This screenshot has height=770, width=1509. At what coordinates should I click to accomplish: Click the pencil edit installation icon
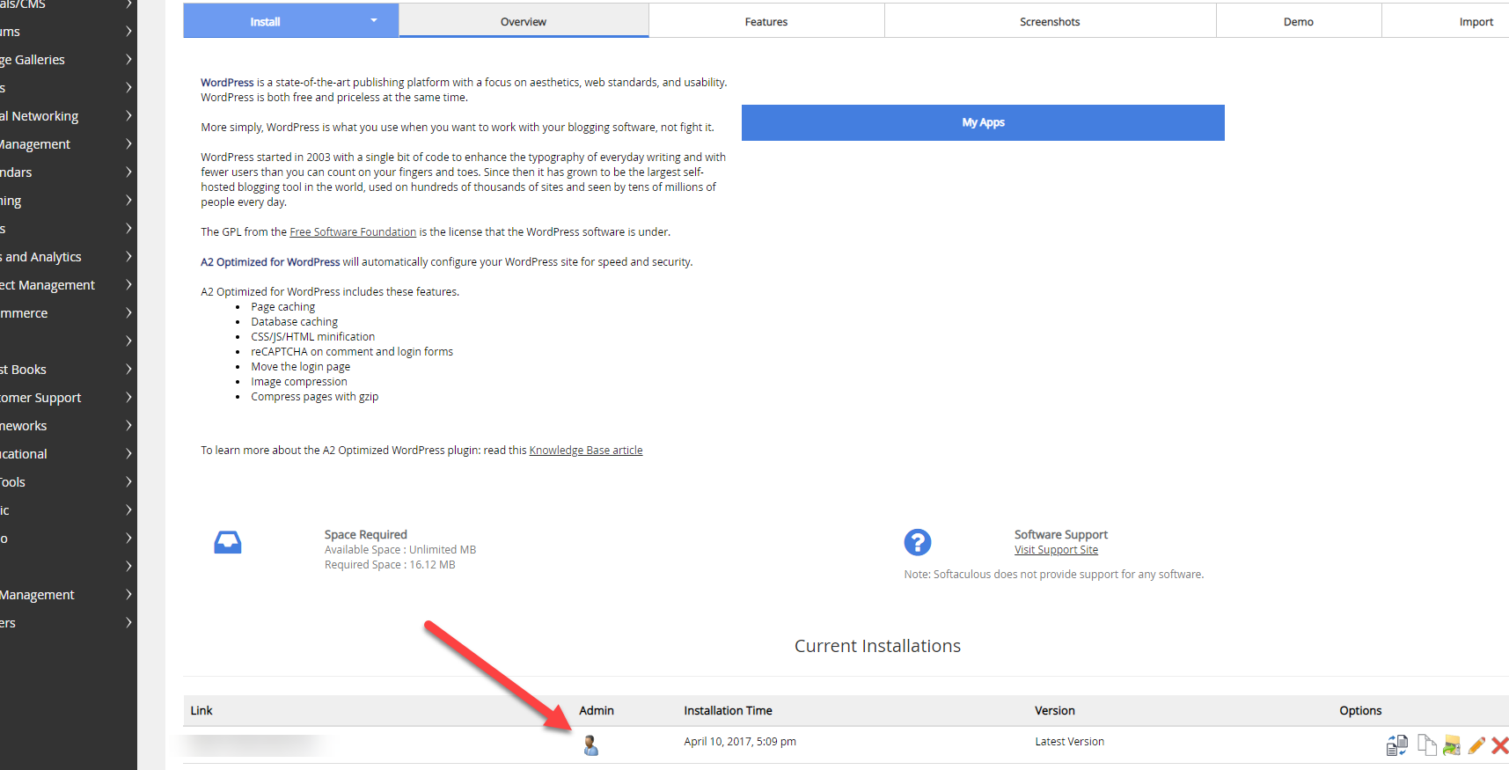point(1476,745)
